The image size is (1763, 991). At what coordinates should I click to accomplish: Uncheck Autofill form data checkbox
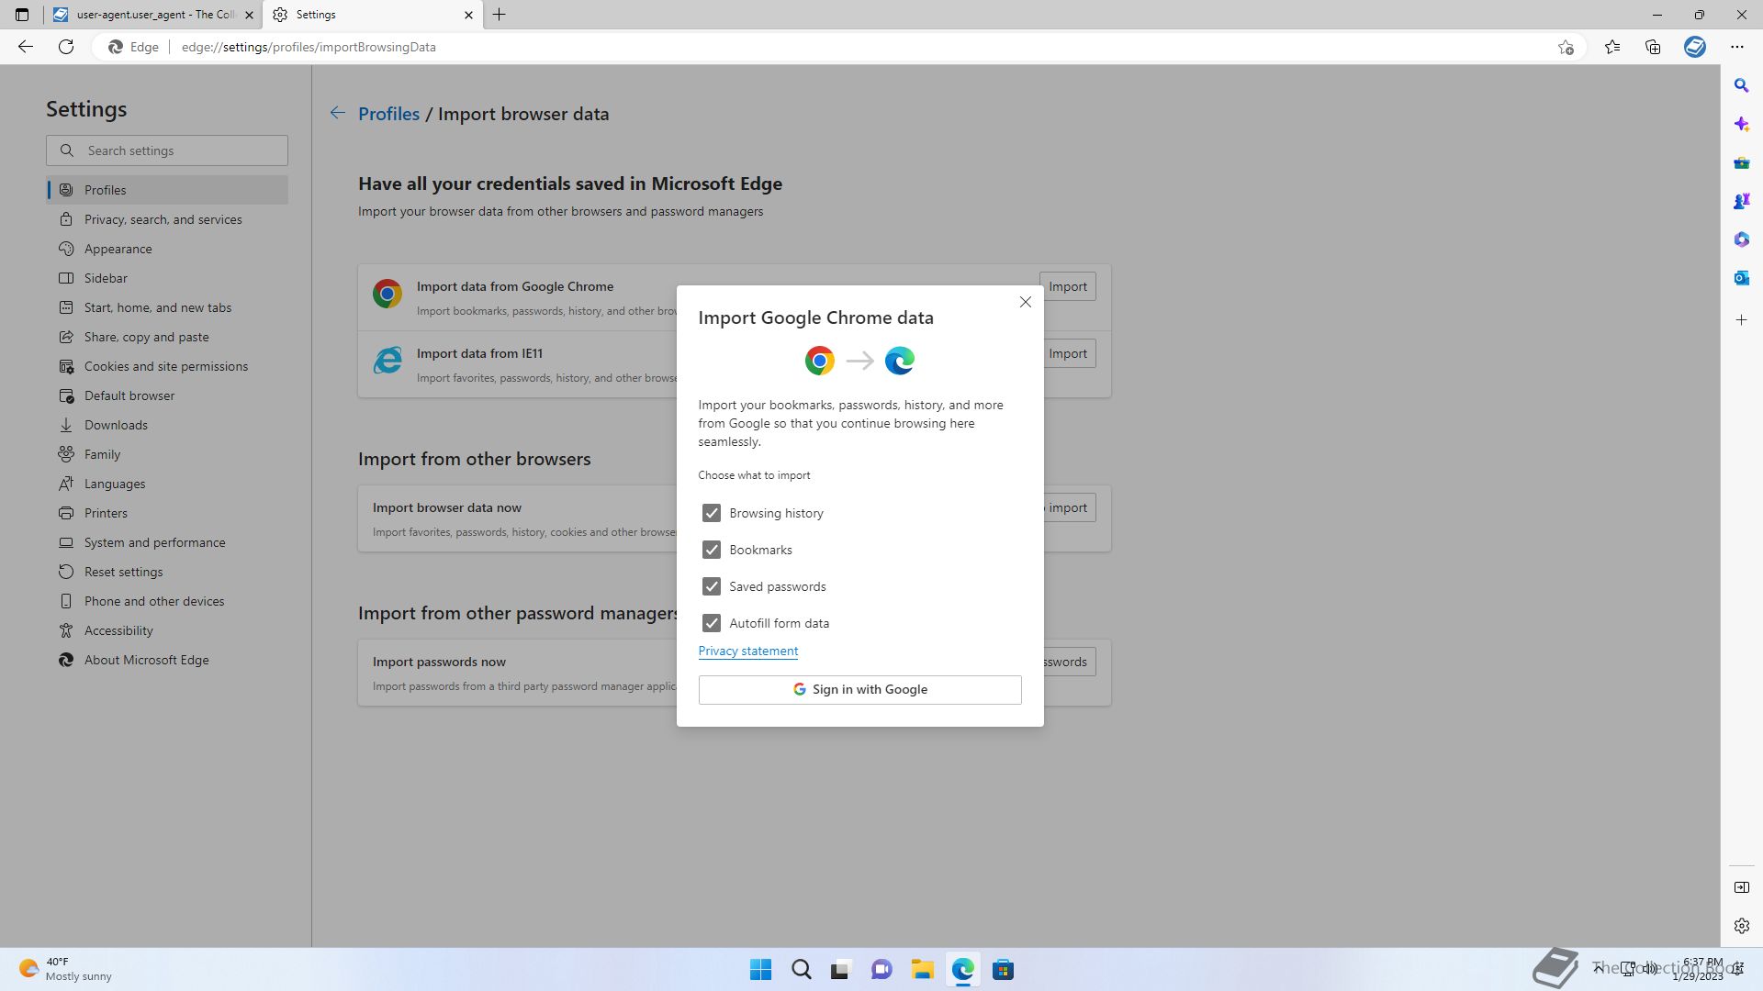pyautogui.click(x=712, y=623)
